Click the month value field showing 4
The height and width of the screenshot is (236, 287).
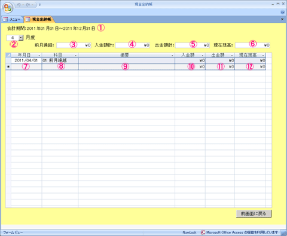point(13,38)
